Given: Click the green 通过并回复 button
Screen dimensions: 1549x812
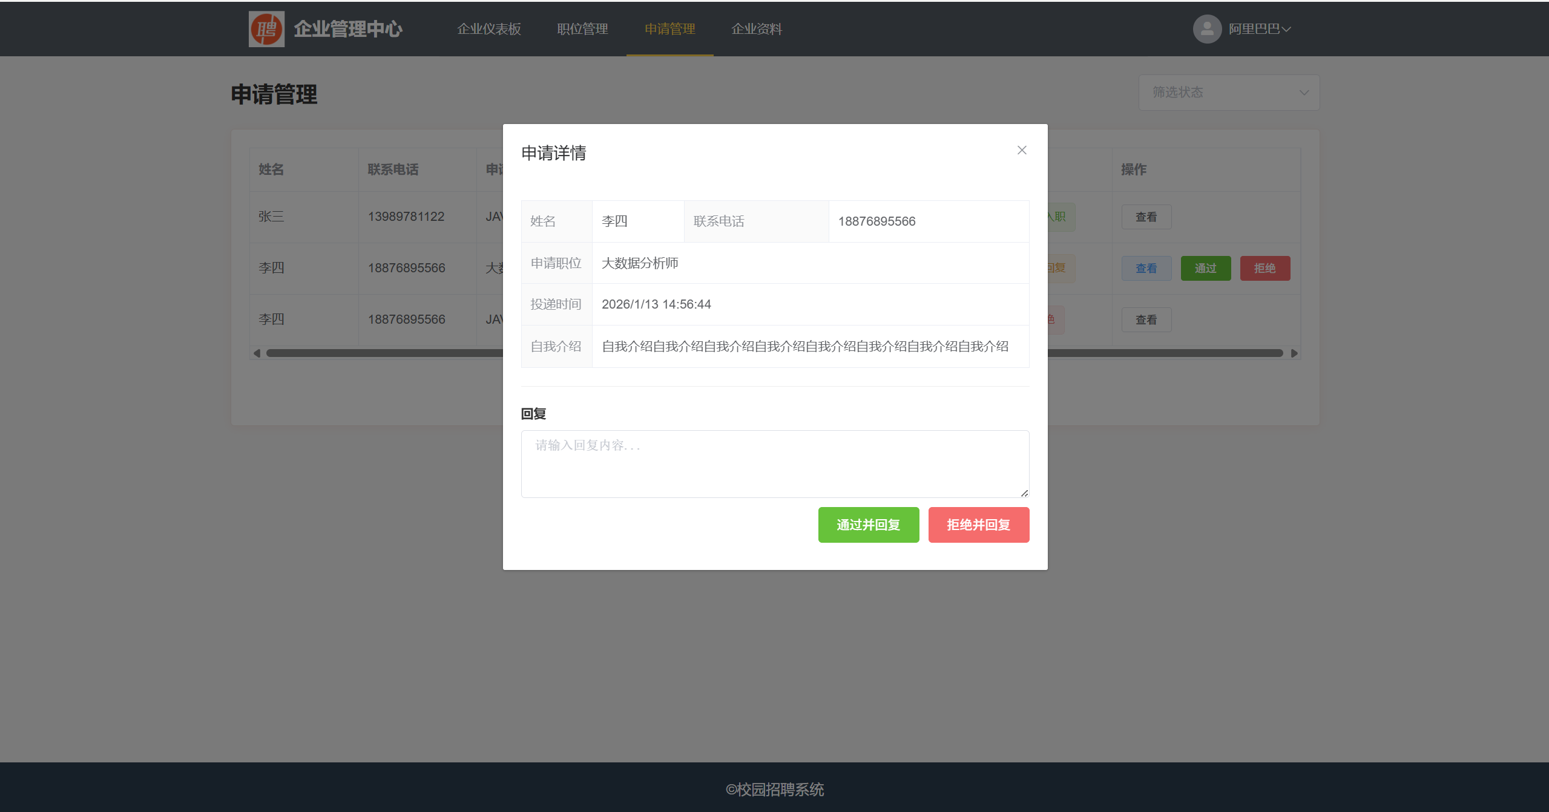Looking at the screenshot, I should pos(868,525).
